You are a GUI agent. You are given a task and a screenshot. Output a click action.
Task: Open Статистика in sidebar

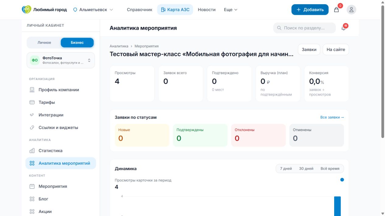point(61,150)
